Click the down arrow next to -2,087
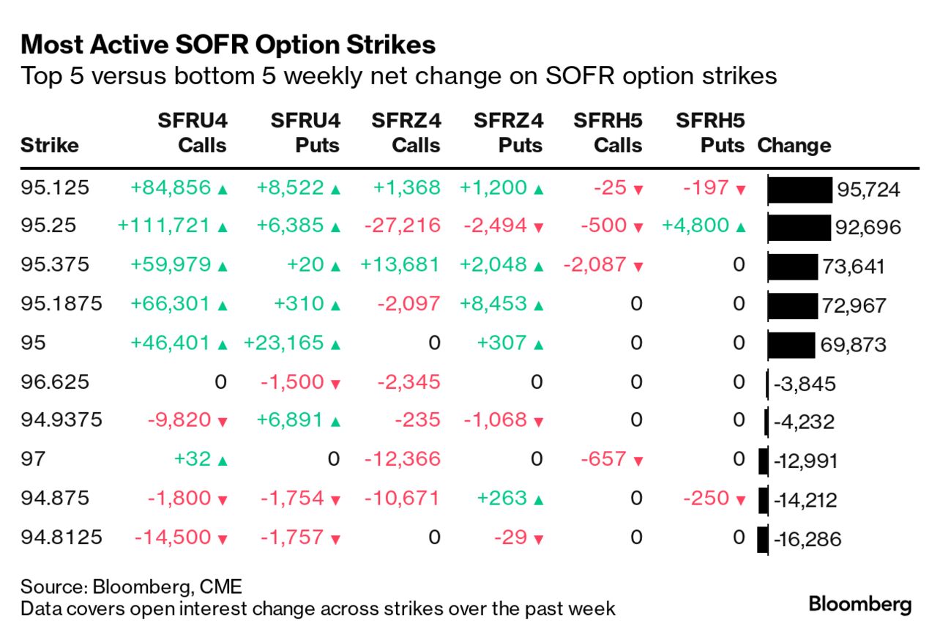Viewport: 940px width, 637px height. [x=638, y=267]
